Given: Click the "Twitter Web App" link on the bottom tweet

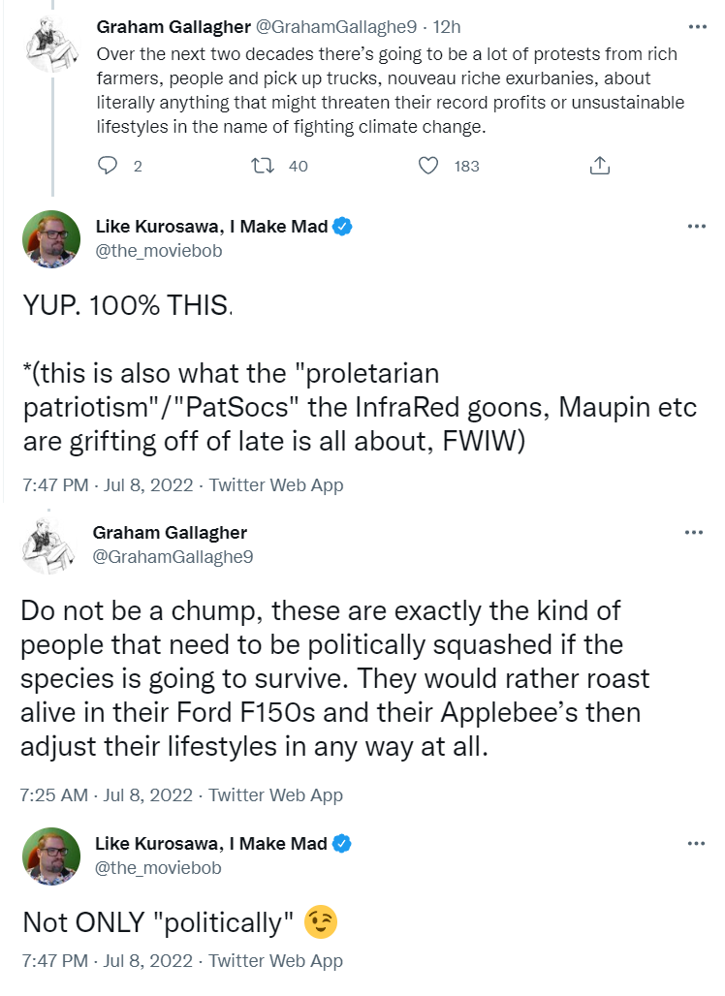Looking at the screenshot, I should 275,960.
